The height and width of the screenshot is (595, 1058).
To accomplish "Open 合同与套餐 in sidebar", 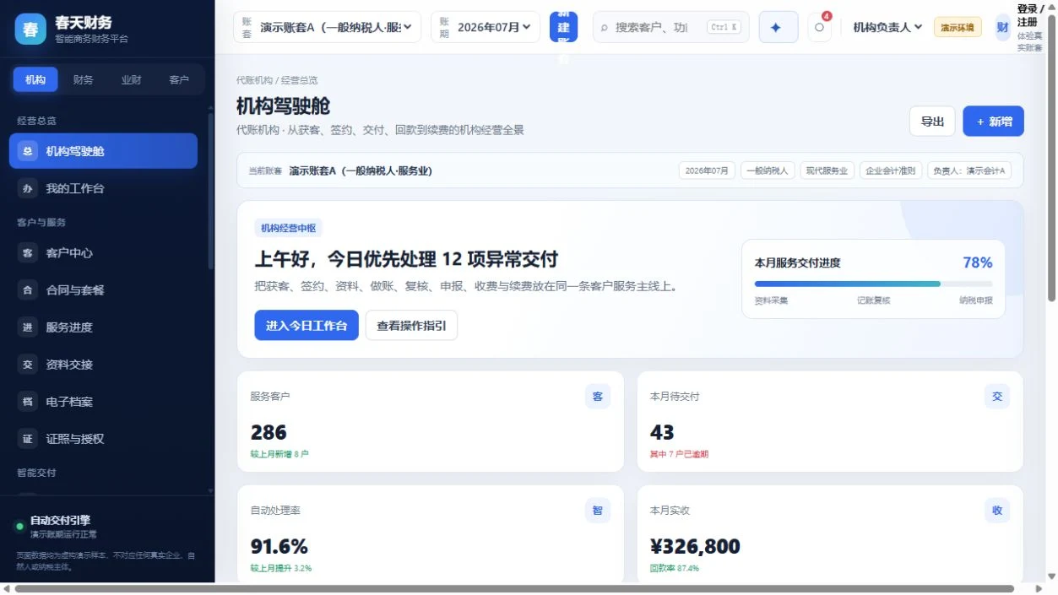I will click(x=103, y=289).
